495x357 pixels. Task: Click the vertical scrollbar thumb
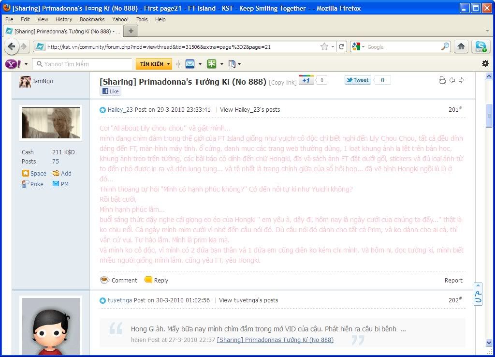tap(489, 116)
